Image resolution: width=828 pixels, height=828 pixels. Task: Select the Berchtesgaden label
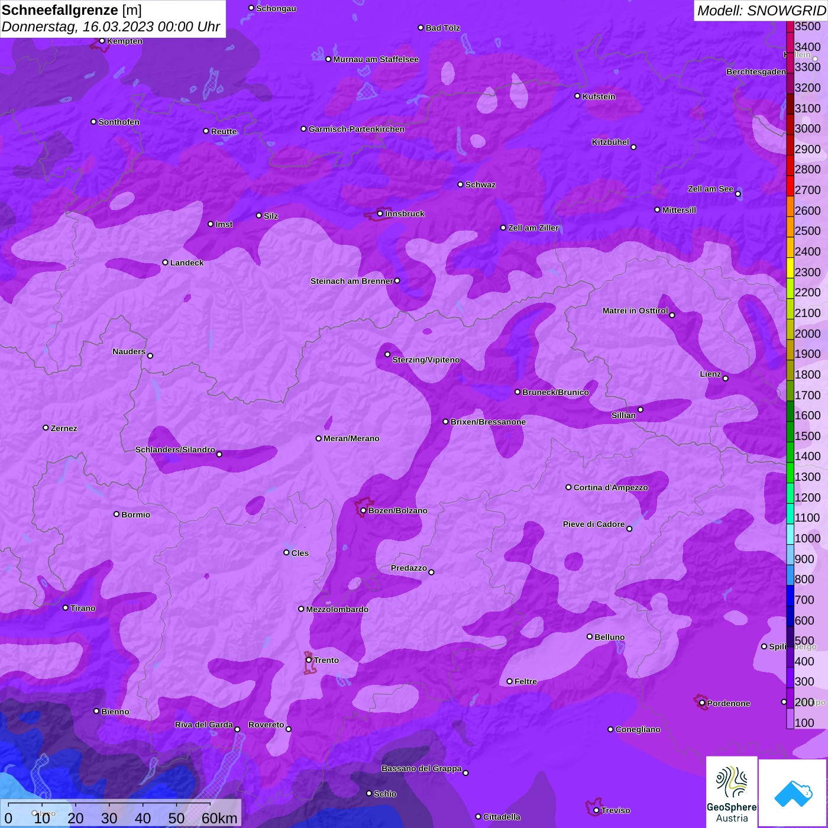click(756, 72)
